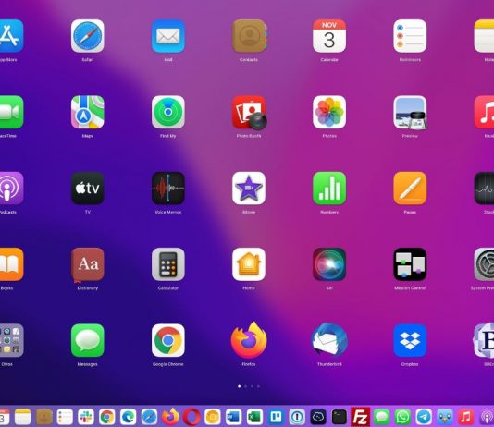Open the Dictionary app
This screenshot has height=427, width=494.
pyautogui.click(x=88, y=264)
